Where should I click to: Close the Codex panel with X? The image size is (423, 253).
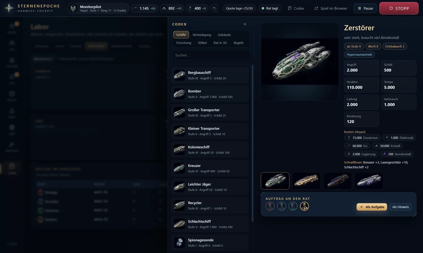pos(245,24)
